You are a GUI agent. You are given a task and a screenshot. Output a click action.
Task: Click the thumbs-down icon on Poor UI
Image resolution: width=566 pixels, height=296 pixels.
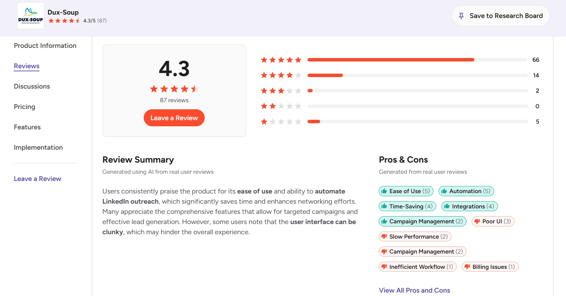pyautogui.click(x=477, y=221)
